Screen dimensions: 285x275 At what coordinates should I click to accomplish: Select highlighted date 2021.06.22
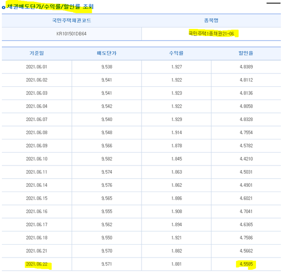pyautogui.click(x=37, y=264)
